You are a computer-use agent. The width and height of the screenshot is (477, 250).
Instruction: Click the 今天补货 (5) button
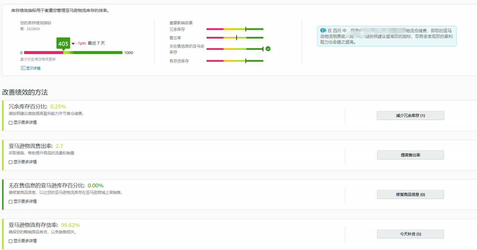411,234
